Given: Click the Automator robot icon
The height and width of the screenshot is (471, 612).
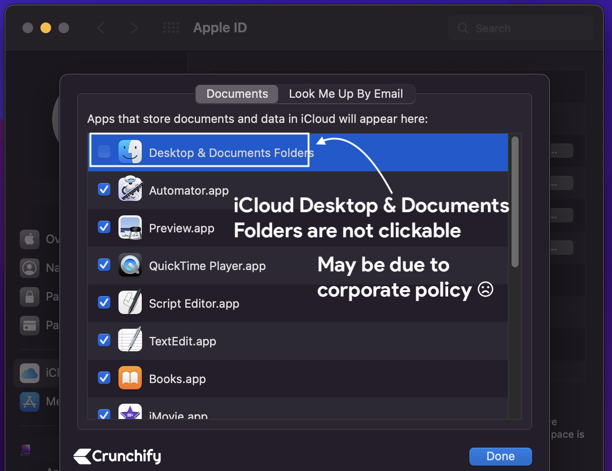Looking at the screenshot, I should pos(130,189).
